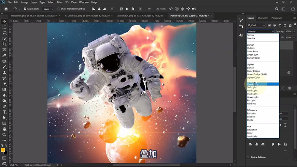The height and width of the screenshot is (167, 297).
Task: Click the foreground orange color swatch
Action: 3,150
